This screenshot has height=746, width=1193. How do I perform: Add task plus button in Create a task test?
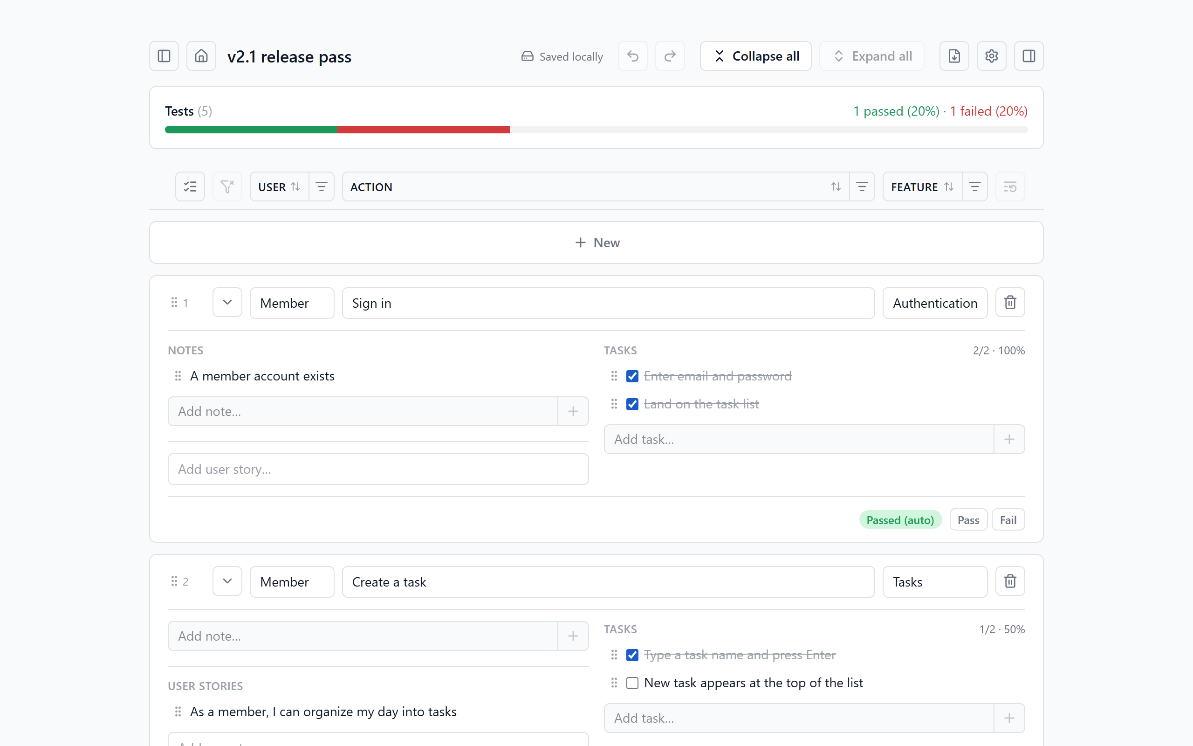click(1009, 718)
